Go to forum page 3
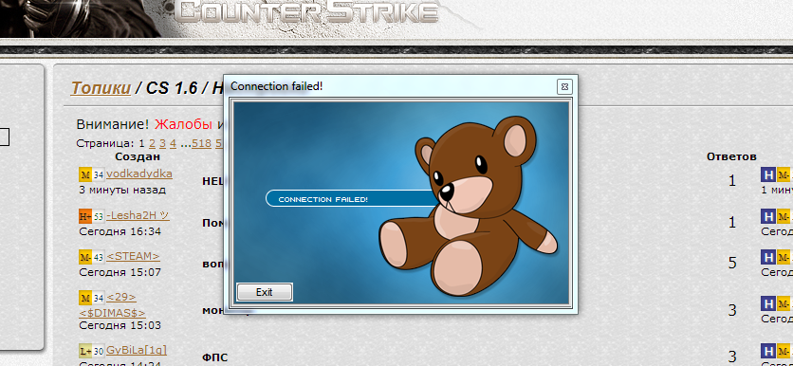This screenshot has width=793, height=366. pyautogui.click(x=162, y=143)
